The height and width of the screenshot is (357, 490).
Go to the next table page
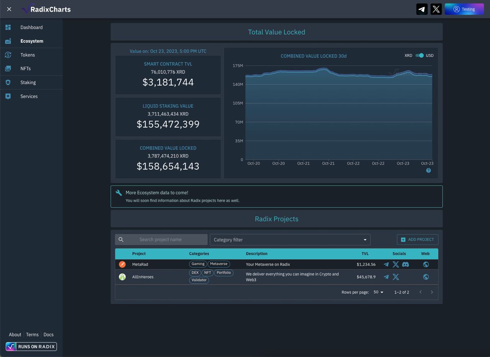pyautogui.click(x=432, y=292)
